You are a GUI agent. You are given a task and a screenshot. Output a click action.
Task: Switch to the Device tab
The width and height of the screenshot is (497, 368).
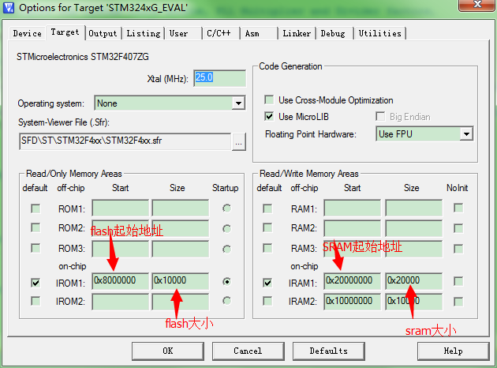[x=28, y=33]
